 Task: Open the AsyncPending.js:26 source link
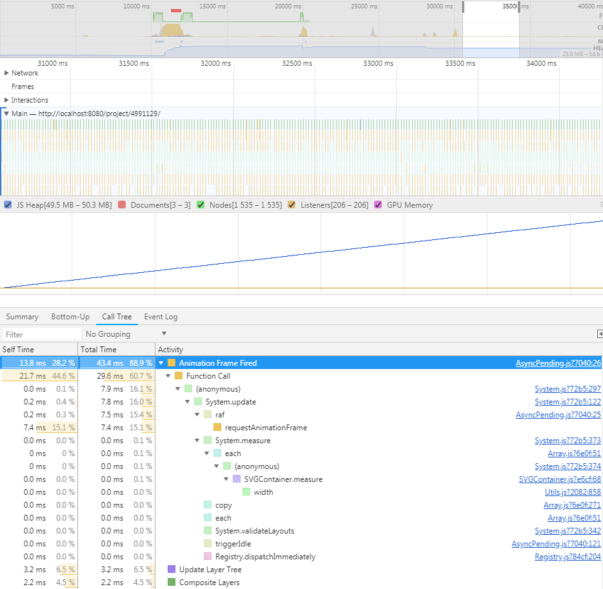(558, 363)
